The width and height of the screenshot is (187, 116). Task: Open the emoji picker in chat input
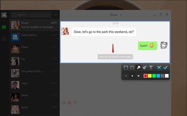tap(64, 102)
